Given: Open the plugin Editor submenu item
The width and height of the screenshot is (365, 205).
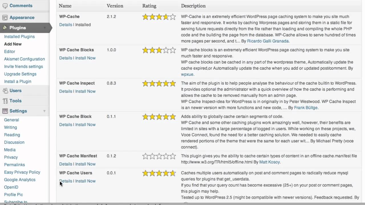Looking at the screenshot, I should (9, 52).
